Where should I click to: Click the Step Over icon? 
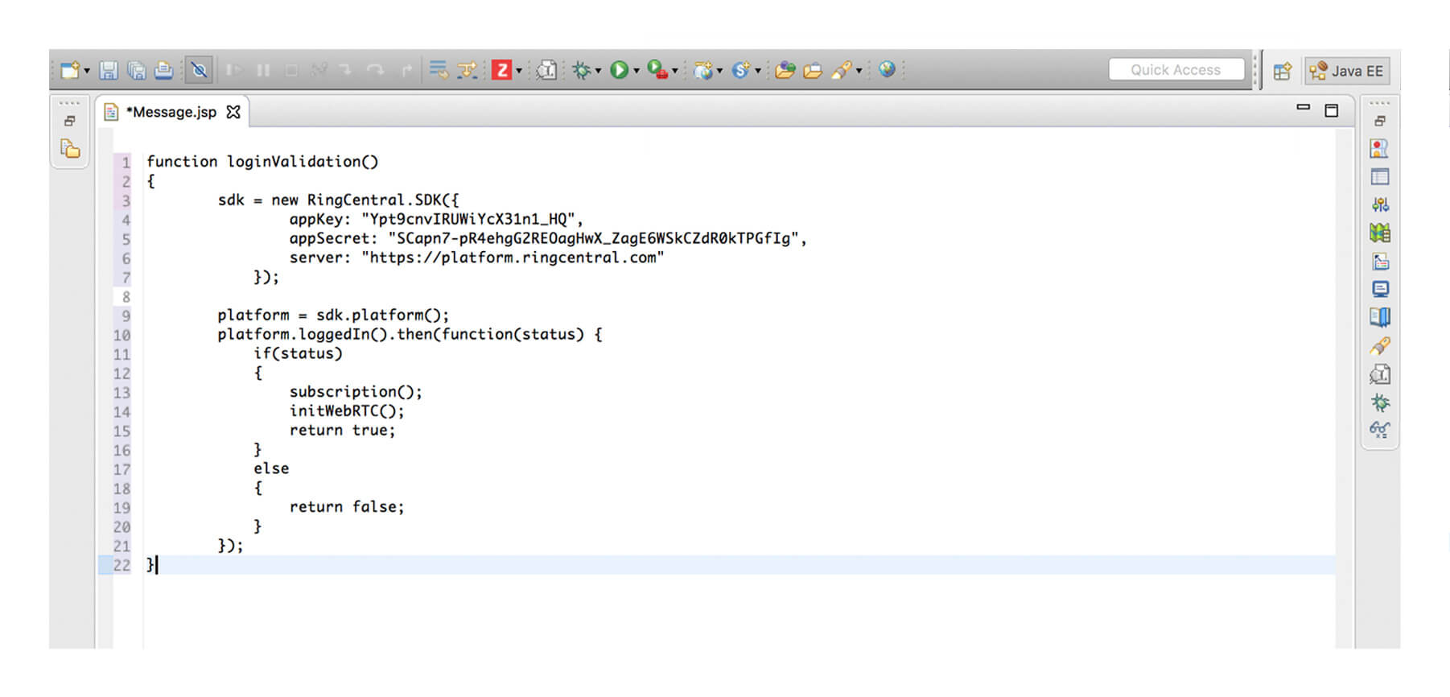(375, 71)
